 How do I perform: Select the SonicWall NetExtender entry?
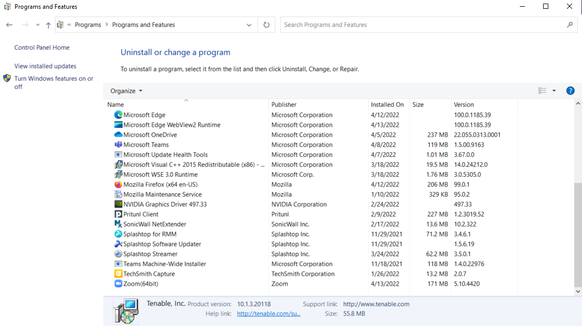[x=155, y=224]
